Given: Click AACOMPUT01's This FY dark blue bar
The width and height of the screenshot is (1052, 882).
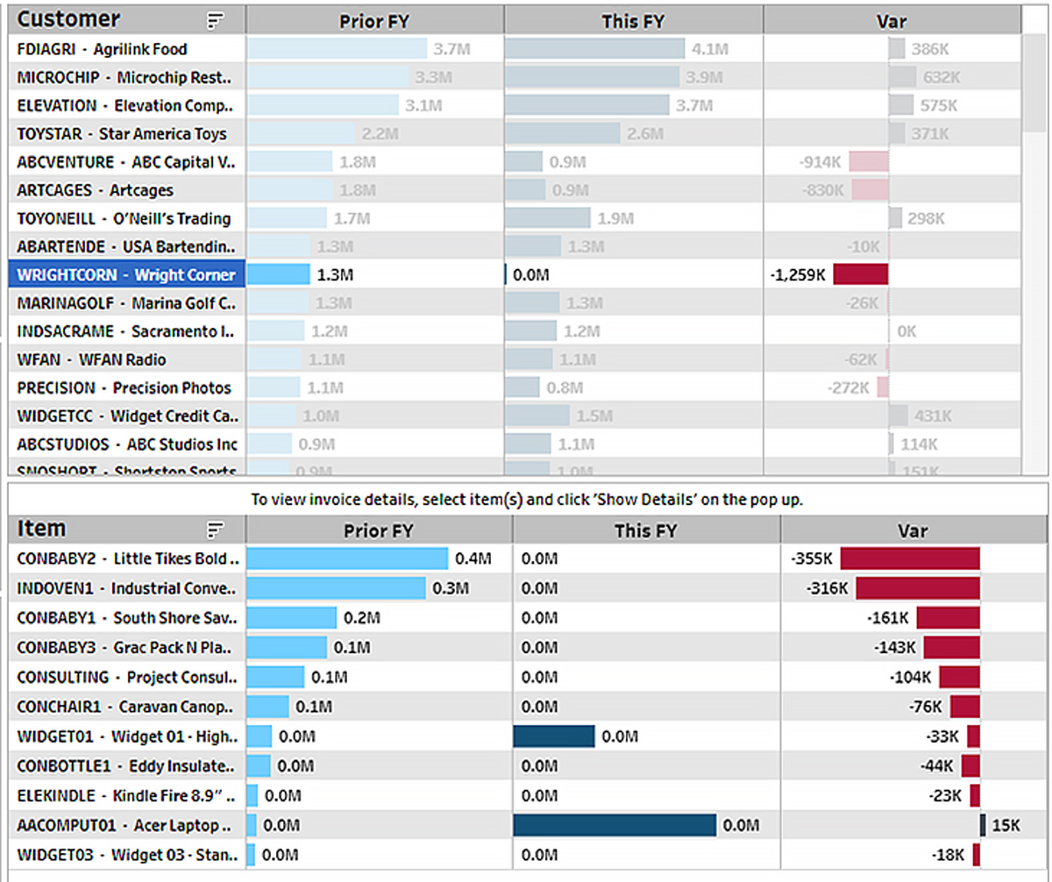Looking at the screenshot, I should tap(615, 825).
